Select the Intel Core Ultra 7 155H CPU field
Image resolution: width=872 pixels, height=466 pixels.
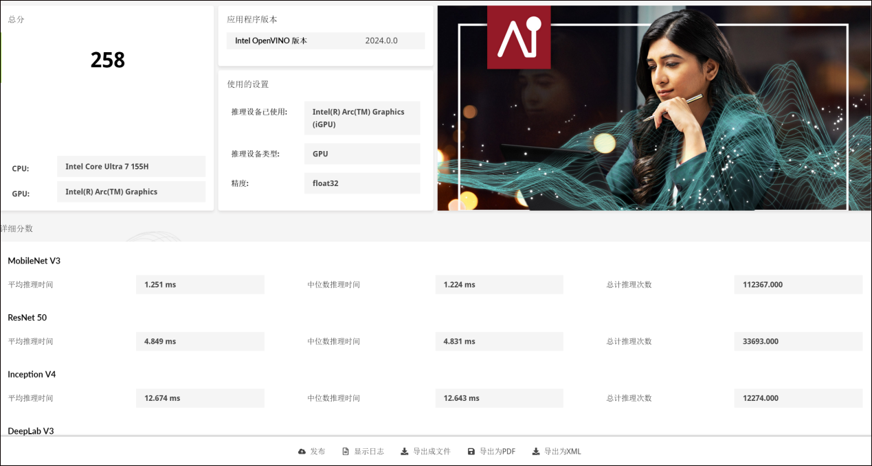[131, 167]
